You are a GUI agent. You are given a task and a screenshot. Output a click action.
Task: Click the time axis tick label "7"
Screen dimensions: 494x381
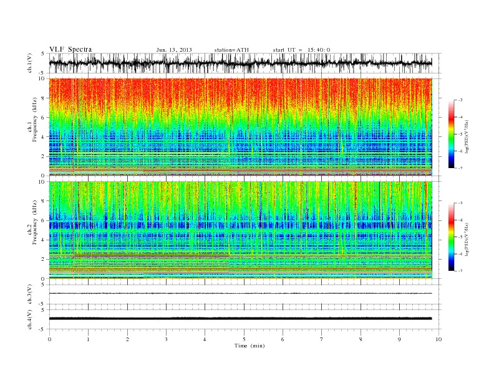322,339
